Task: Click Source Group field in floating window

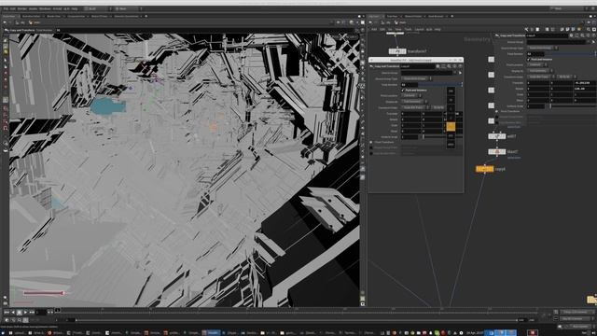Action: point(427,73)
